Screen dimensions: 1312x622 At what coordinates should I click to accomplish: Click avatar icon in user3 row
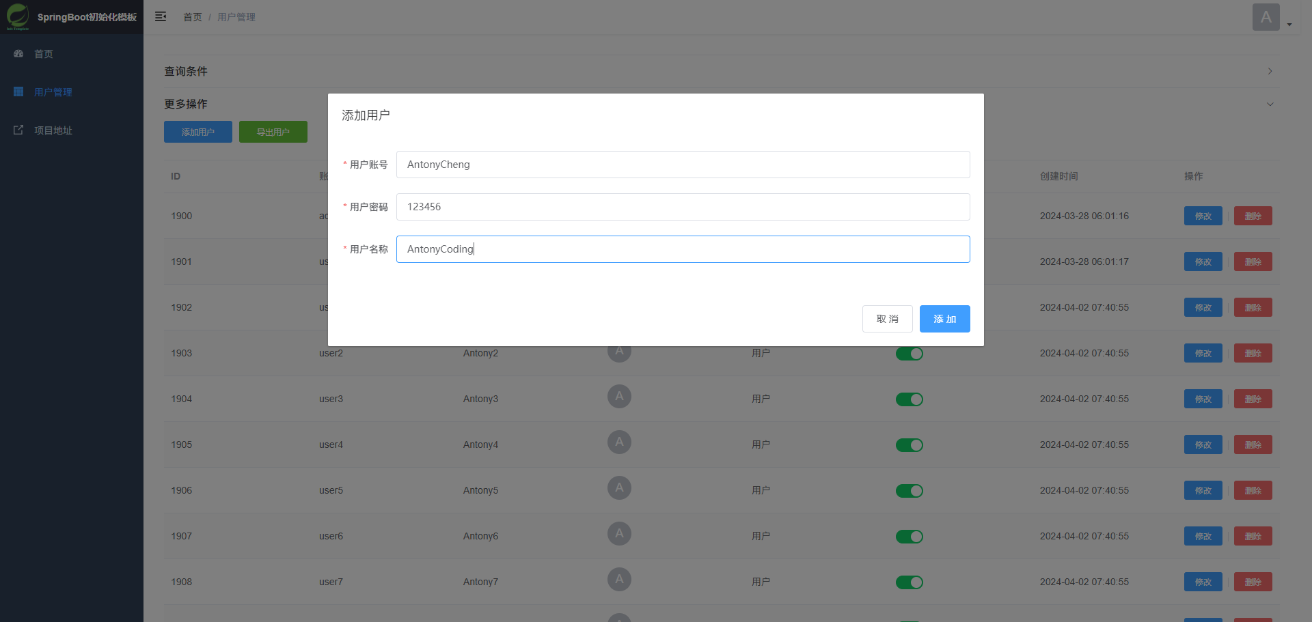[619, 396]
